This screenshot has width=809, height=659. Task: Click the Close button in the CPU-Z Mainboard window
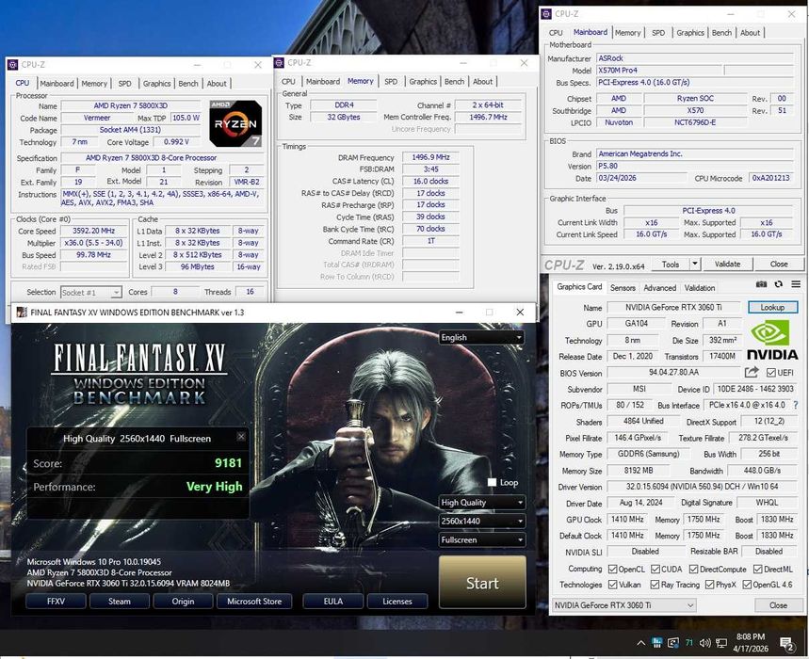[x=779, y=264]
